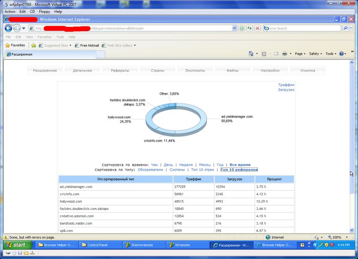This screenshot has width=358, height=259.
Task: Open the search provider dropdown arrow
Action: coord(351,28)
